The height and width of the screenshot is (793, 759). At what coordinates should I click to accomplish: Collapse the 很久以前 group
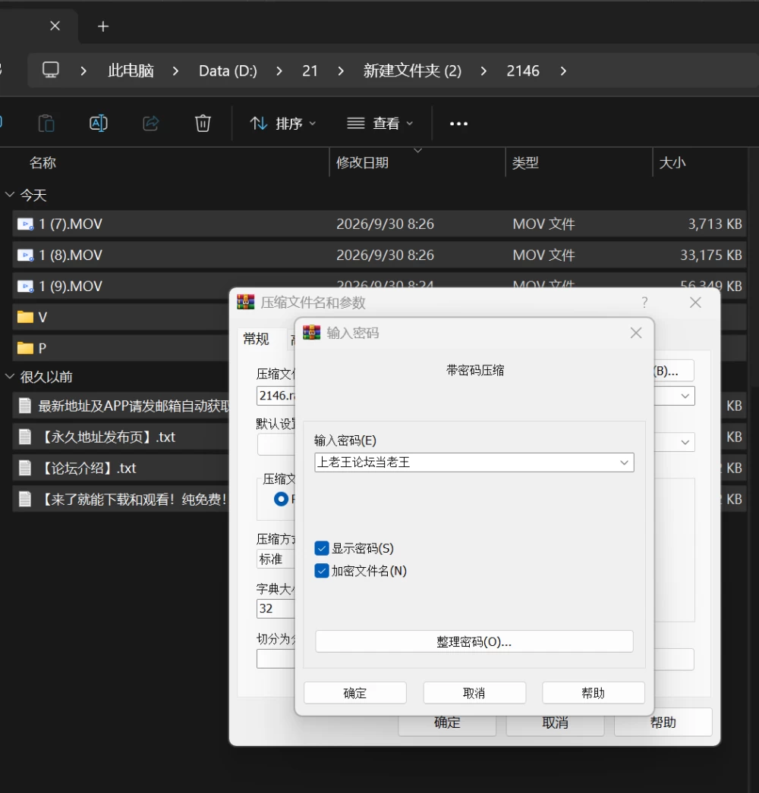click(x=9, y=376)
